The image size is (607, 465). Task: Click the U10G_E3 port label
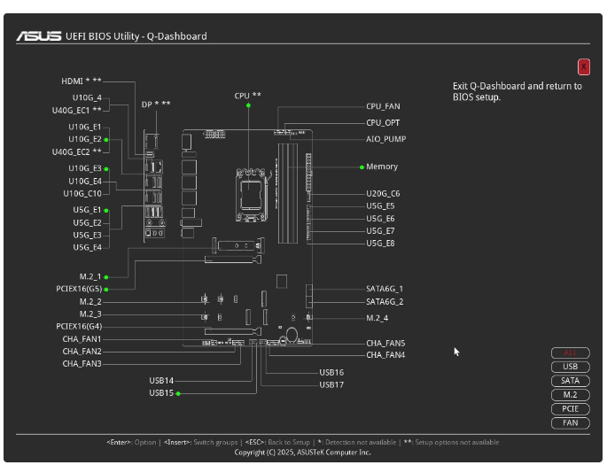click(85, 168)
